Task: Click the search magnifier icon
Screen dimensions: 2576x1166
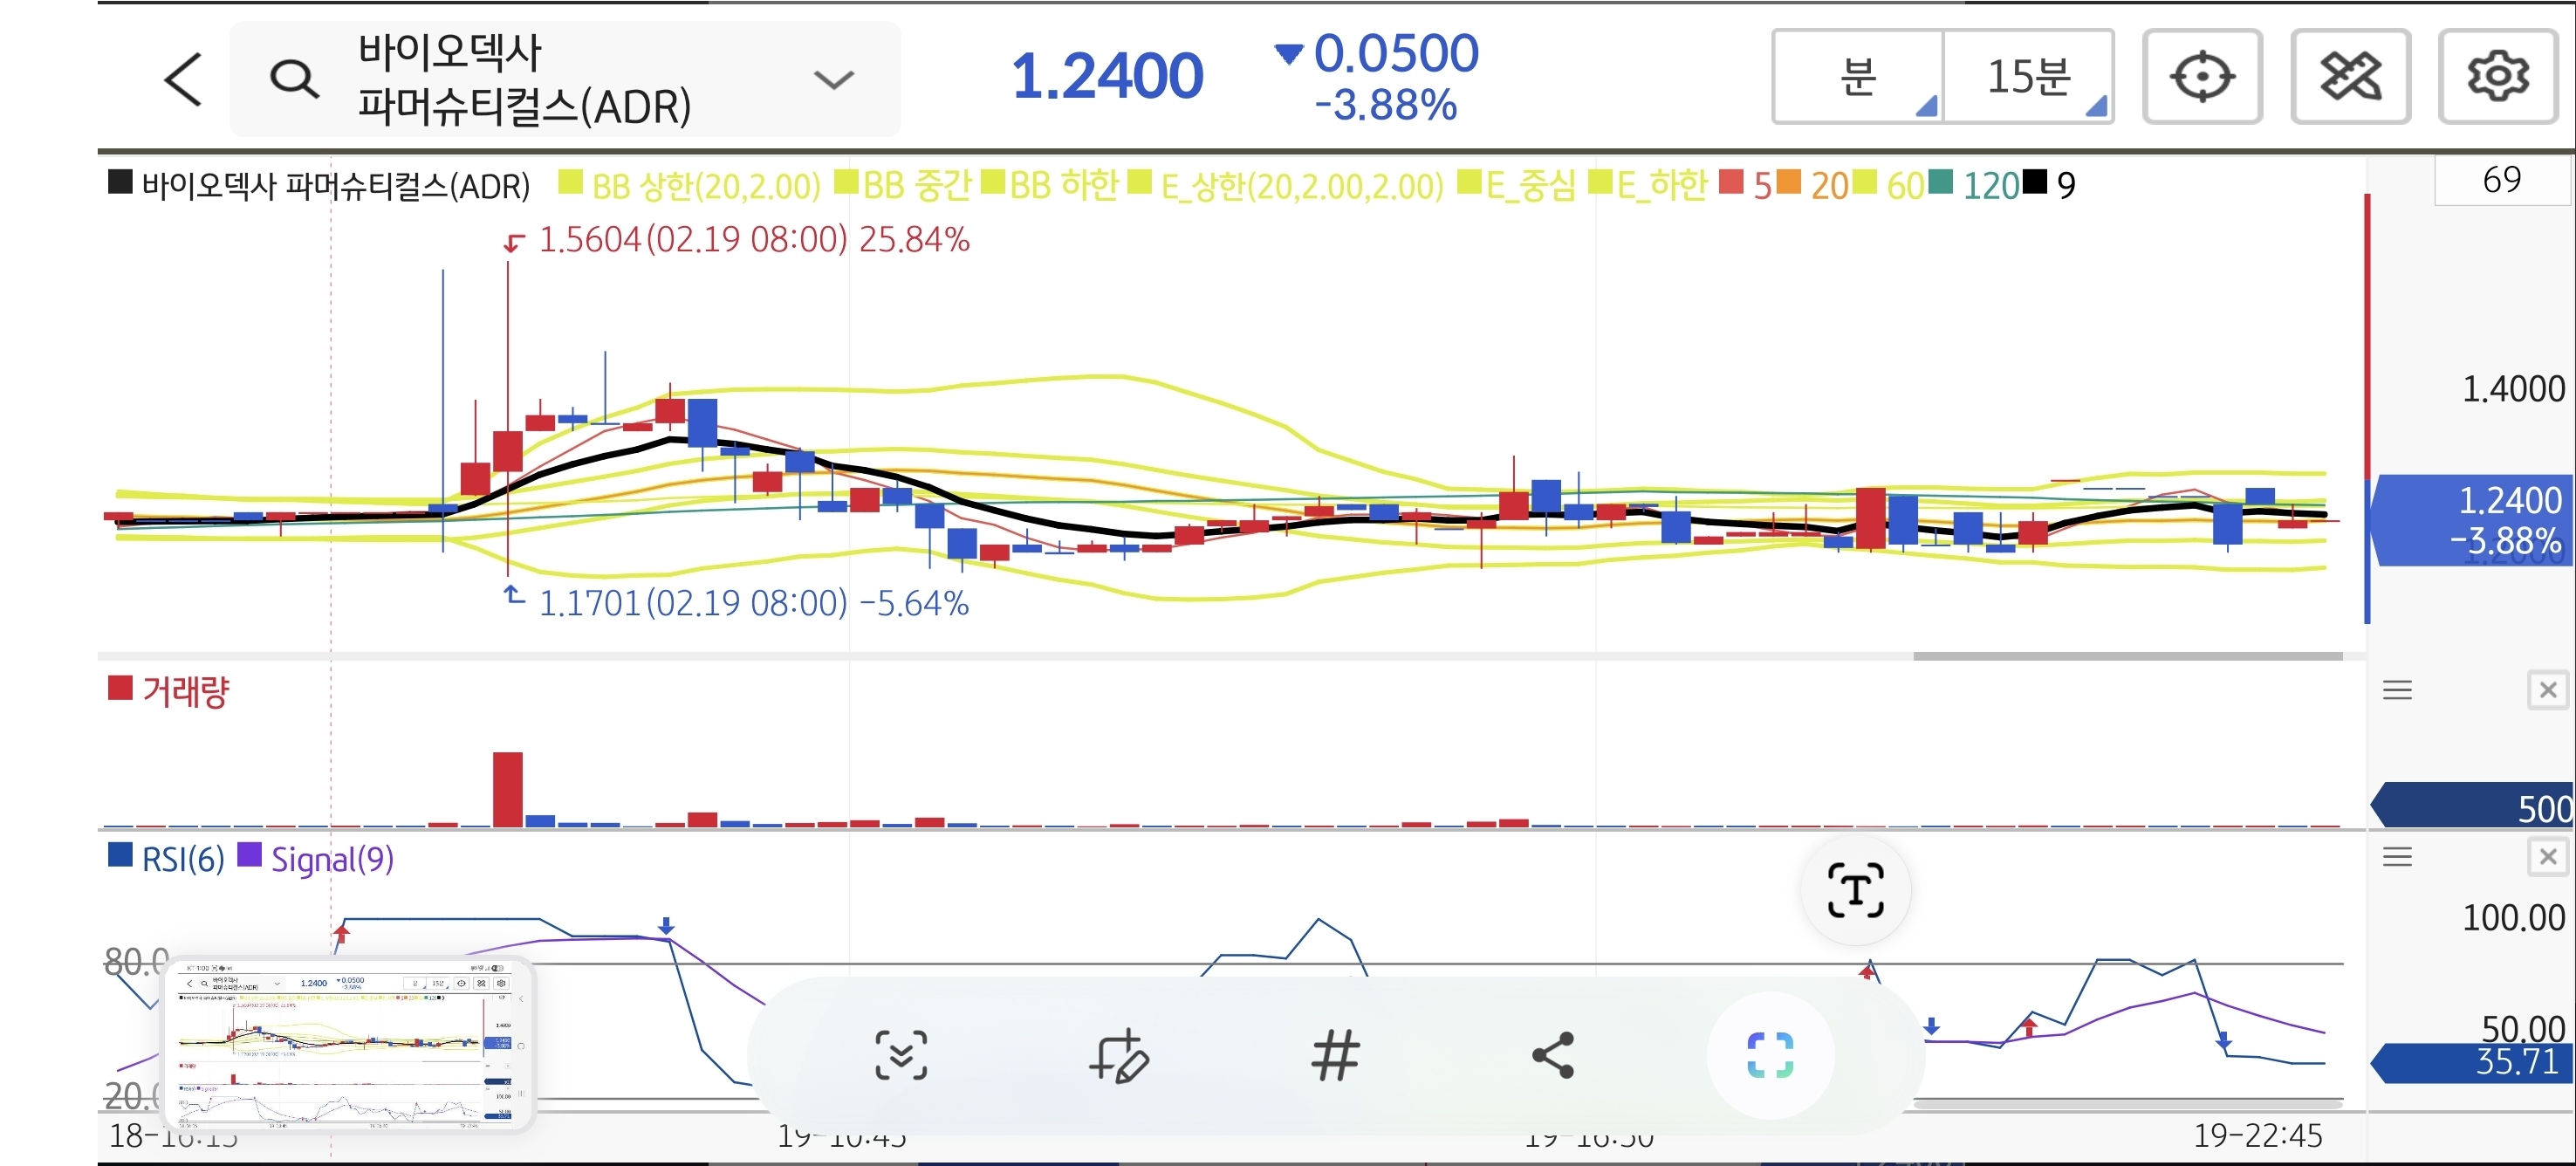Action: point(294,79)
